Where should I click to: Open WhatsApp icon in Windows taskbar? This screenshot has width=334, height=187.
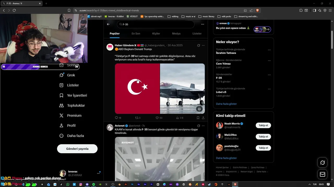tap(68, 184)
